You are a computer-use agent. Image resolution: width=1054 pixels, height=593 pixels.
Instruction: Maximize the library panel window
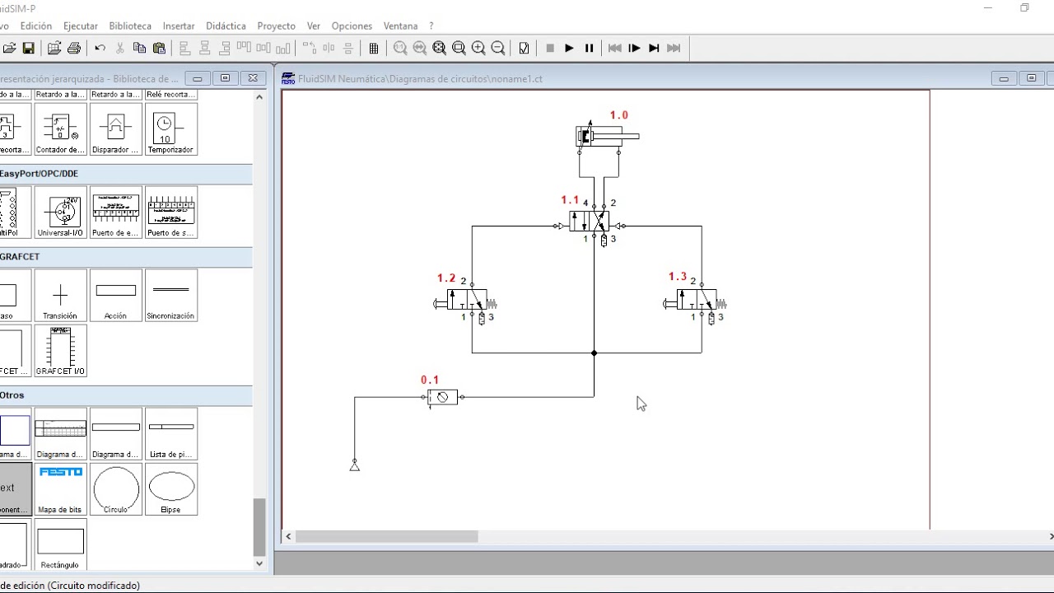(225, 78)
